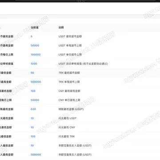Viewport: 160px width, 160px height.
Task: Click the 当前值 column header
Action: 35,28
